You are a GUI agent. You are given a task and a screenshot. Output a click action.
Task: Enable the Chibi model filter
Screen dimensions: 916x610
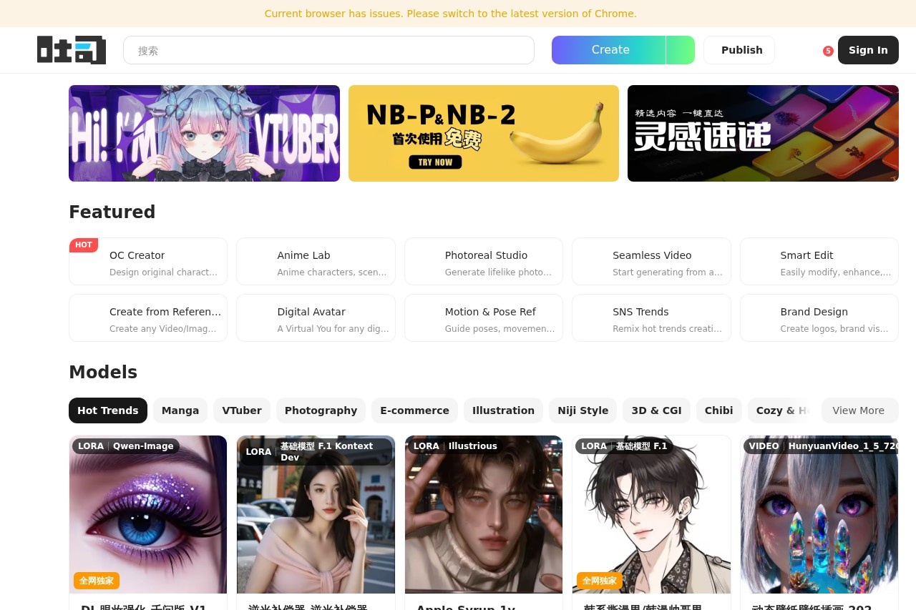click(718, 410)
